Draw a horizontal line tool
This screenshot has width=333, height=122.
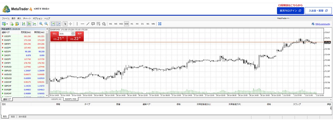click(82, 24)
